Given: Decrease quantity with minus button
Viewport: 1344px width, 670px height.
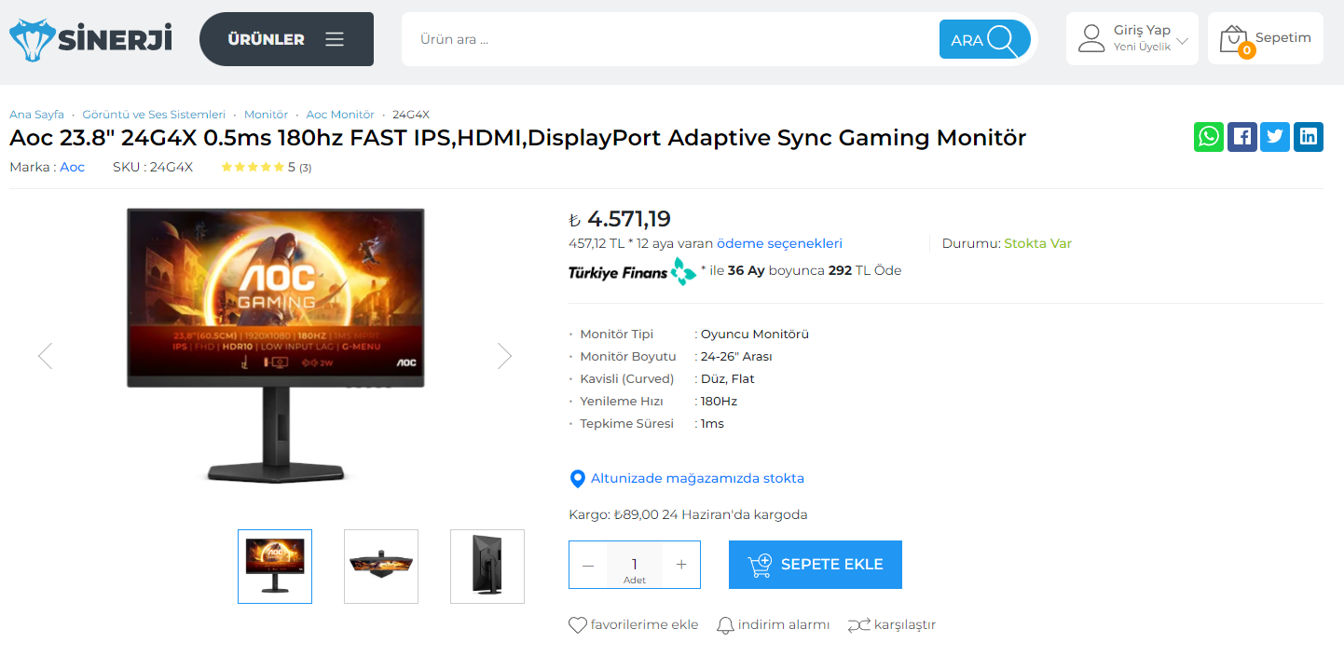Looking at the screenshot, I should (x=588, y=565).
